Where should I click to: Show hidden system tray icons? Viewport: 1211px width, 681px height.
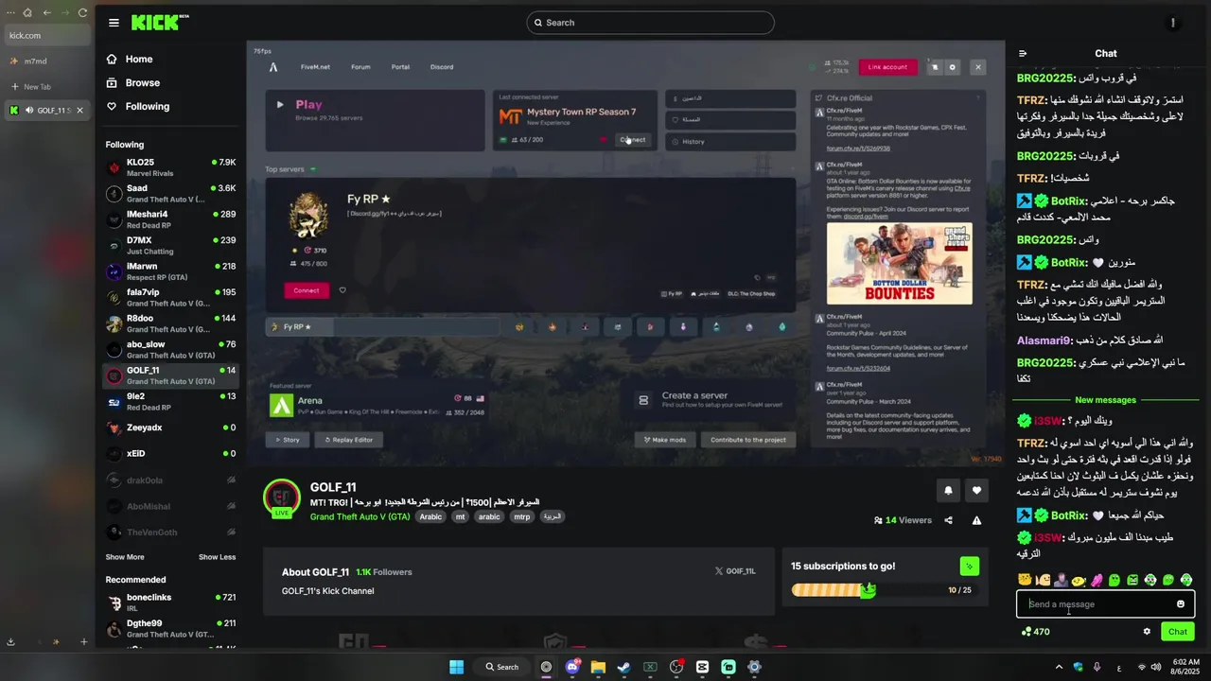coord(1059,667)
